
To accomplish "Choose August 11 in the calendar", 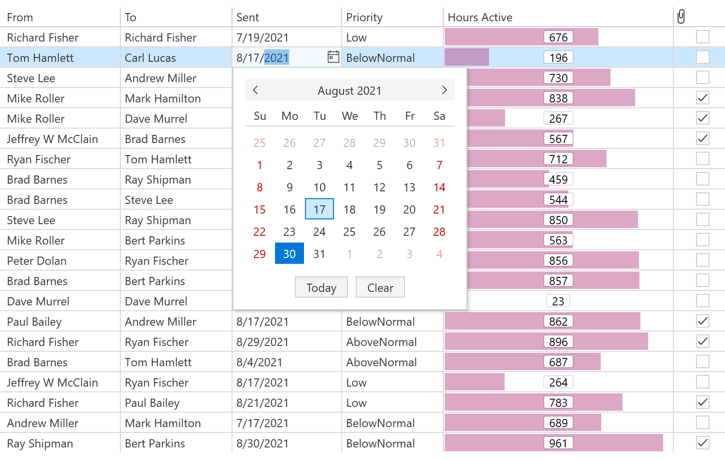I will [x=349, y=187].
